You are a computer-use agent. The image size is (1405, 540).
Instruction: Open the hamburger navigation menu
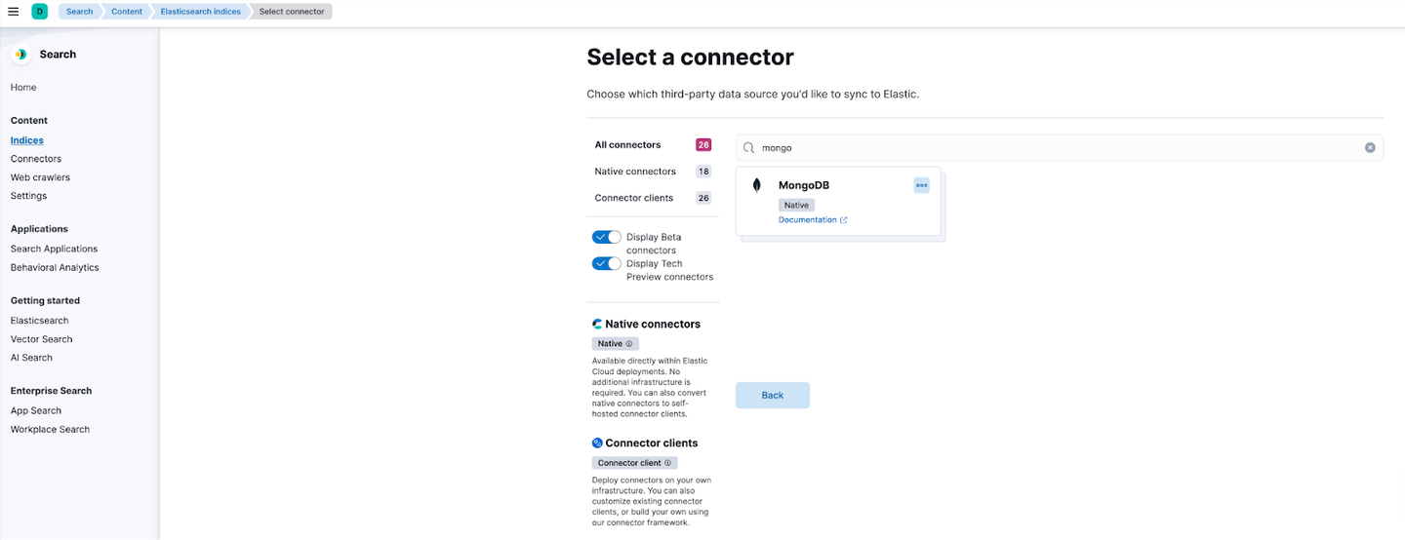(13, 12)
